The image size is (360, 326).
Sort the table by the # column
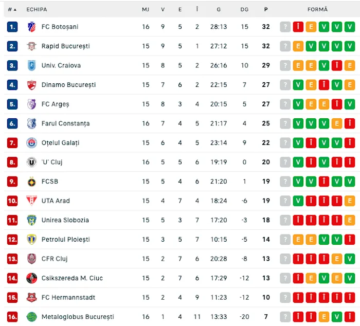[x=11, y=9]
